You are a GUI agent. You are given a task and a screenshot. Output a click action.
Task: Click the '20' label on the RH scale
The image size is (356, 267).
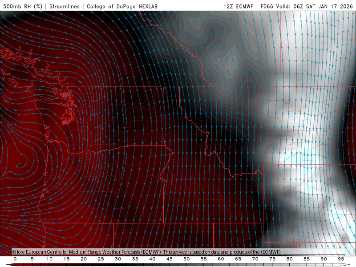coord(84,259)
